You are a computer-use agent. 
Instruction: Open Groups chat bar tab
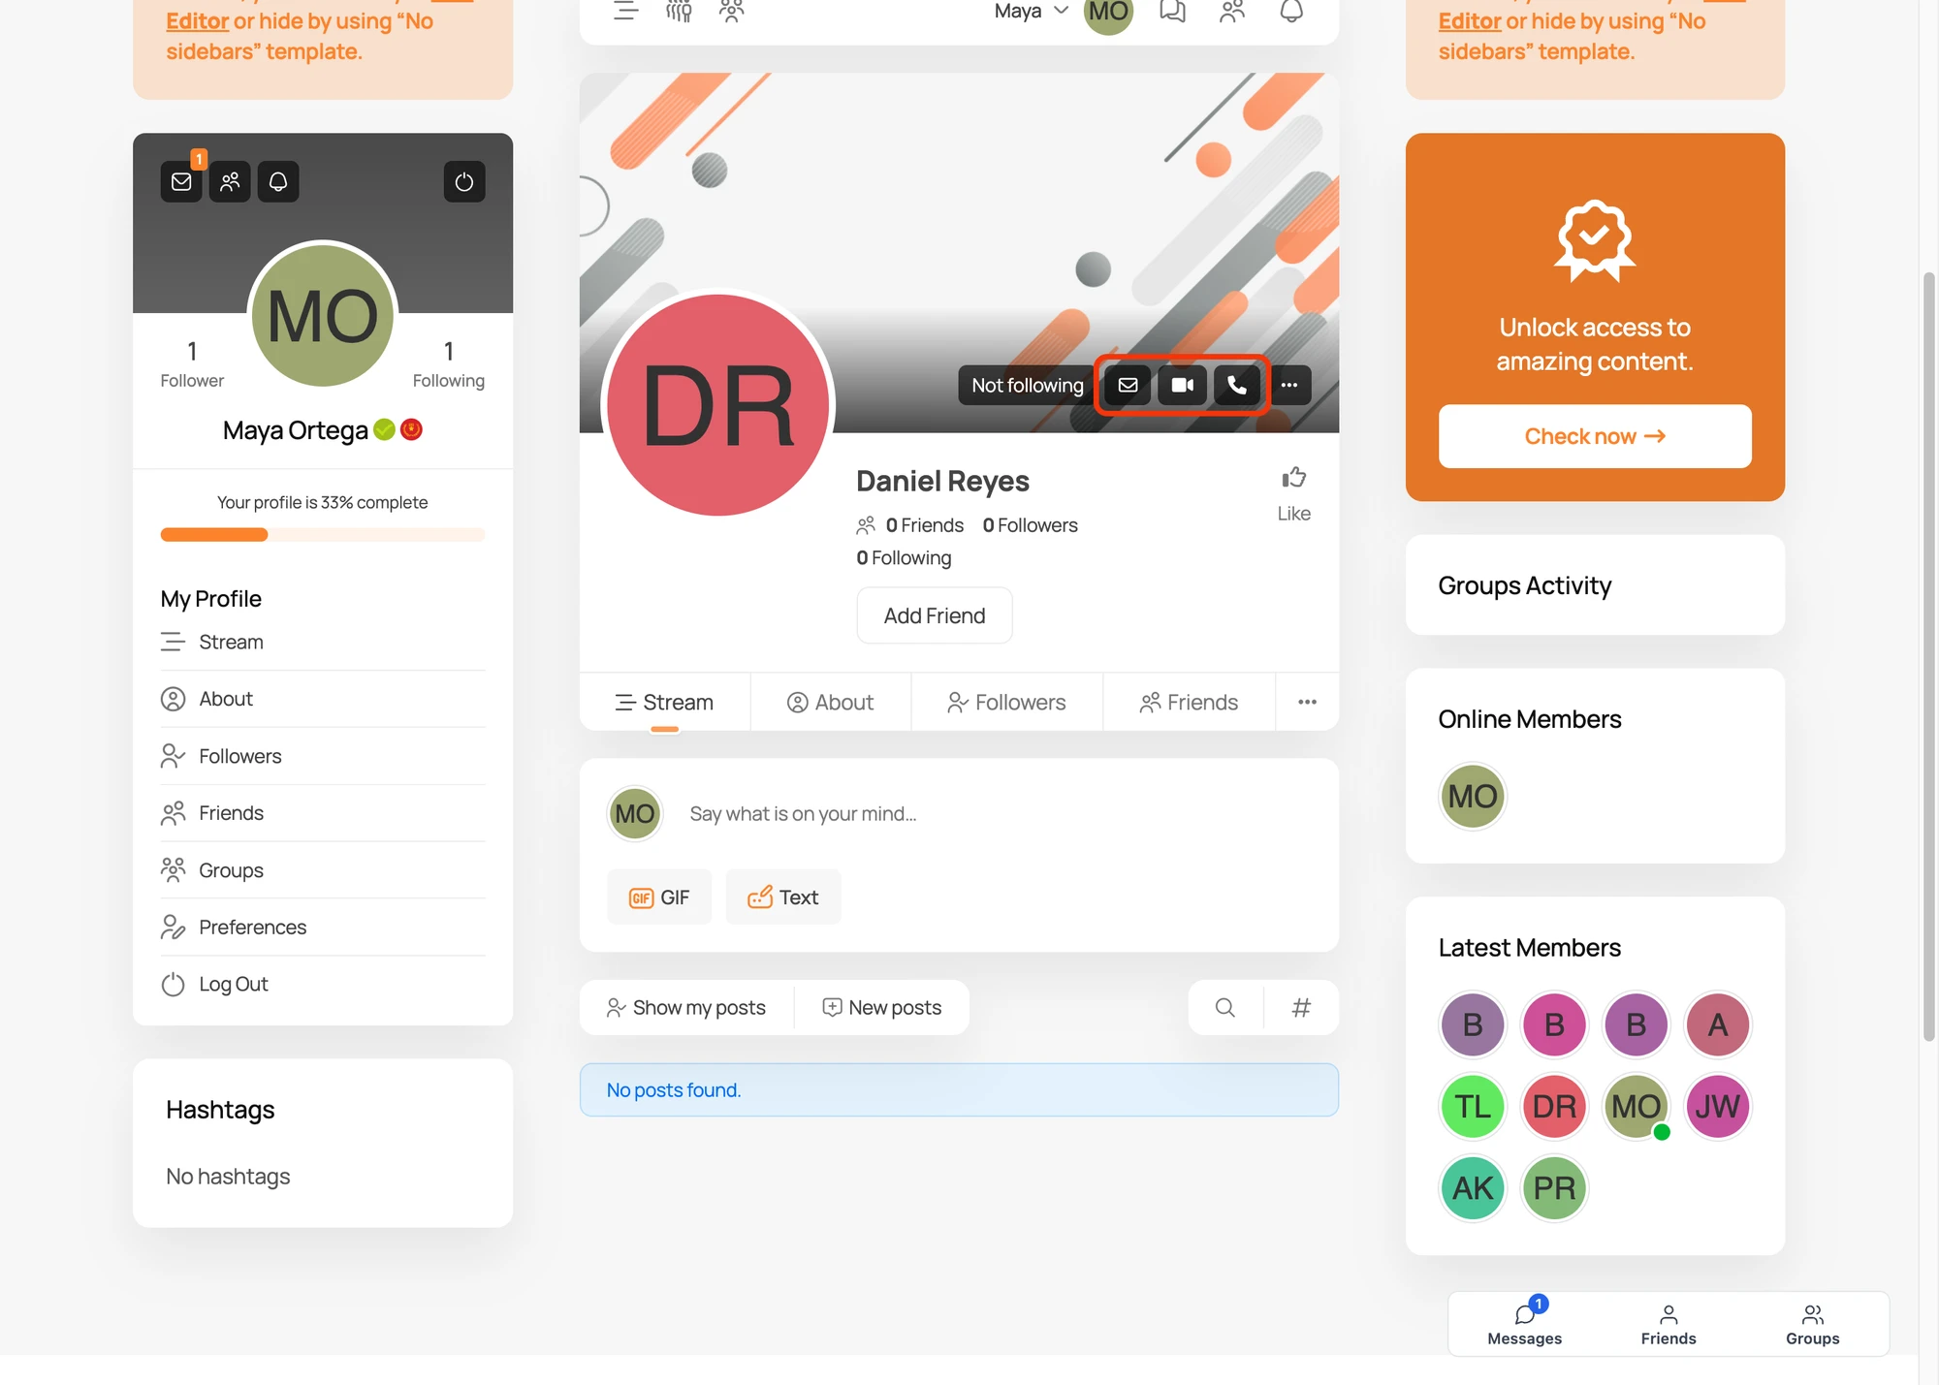point(1813,1324)
